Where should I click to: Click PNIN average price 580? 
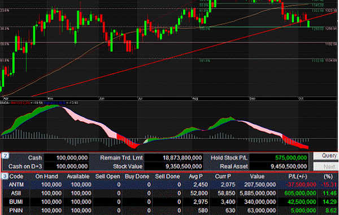(x=203, y=210)
